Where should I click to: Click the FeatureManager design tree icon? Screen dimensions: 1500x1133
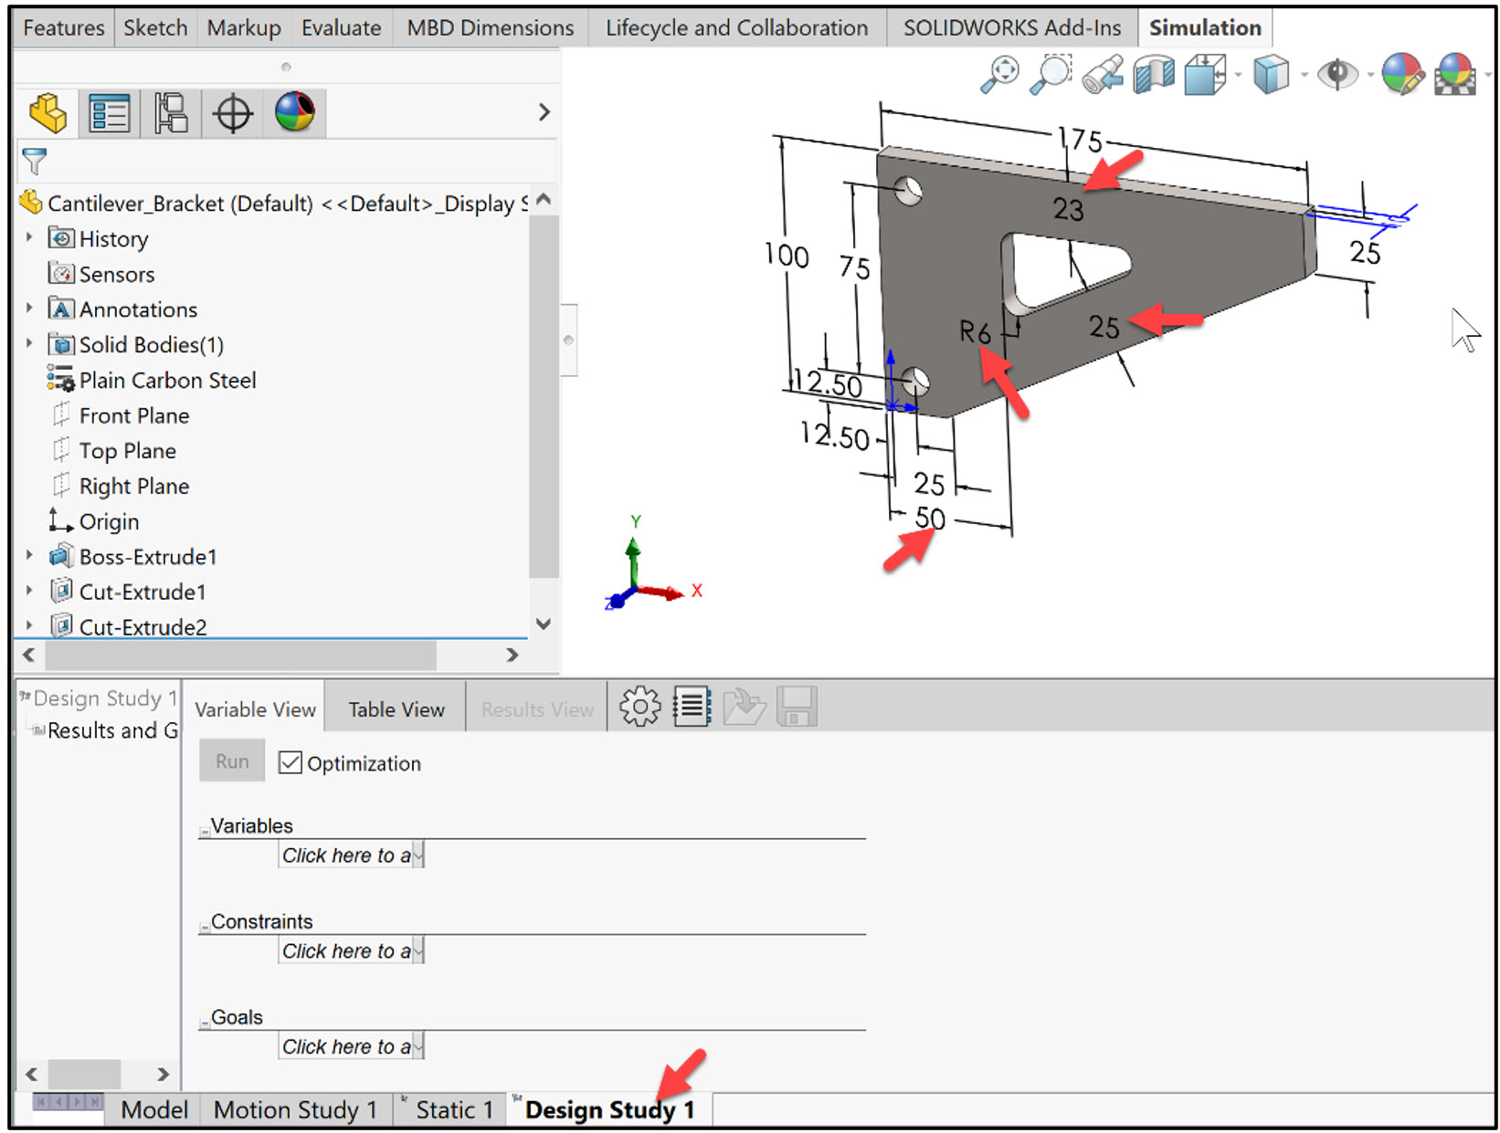pos(47,111)
